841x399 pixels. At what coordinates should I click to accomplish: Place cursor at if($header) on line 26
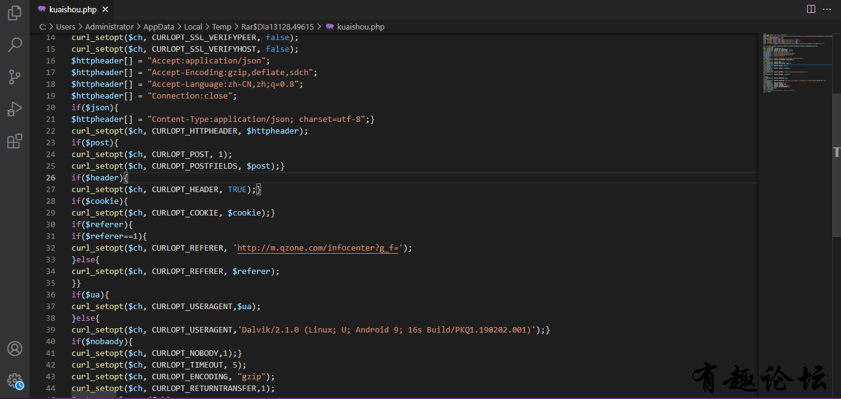point(100,178)
